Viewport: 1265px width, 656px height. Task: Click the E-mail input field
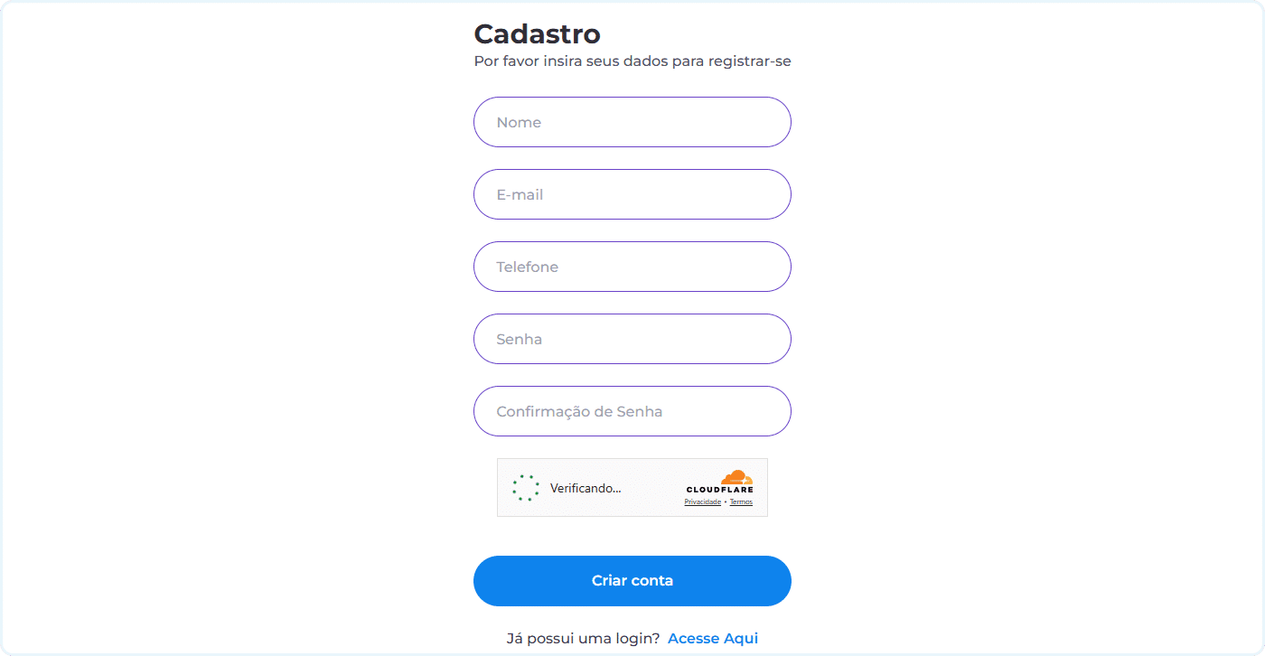pos(632,194)
